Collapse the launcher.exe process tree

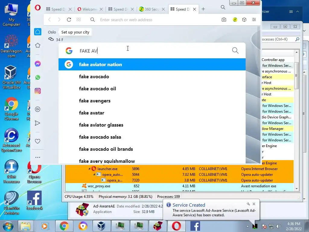click(x=89, y=169)
